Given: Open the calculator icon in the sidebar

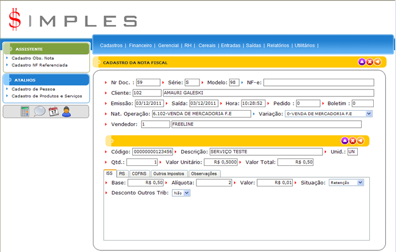Looking at the screenshot, I should click(26, 112).
